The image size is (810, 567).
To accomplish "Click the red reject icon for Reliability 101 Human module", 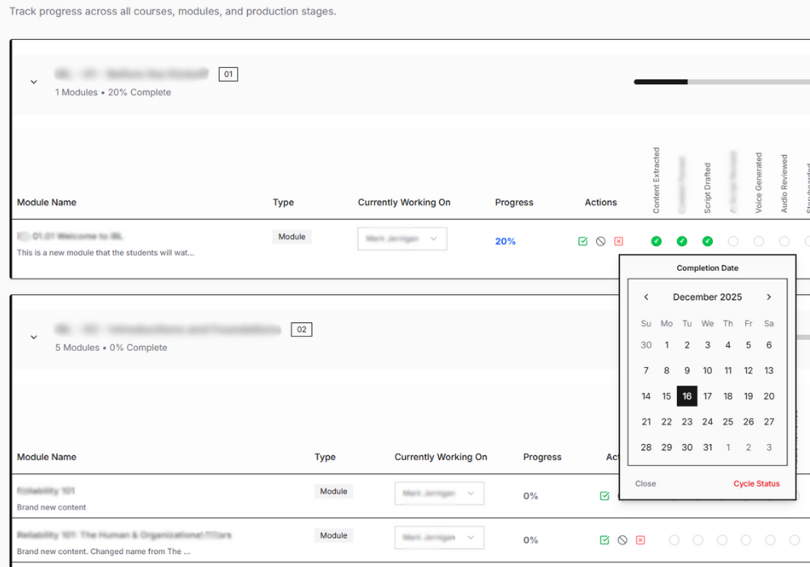I will (x=640, y=539).
